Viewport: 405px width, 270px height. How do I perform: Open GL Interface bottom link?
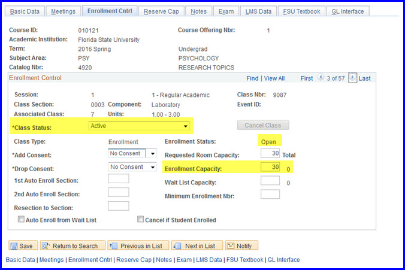coord(283,260)
